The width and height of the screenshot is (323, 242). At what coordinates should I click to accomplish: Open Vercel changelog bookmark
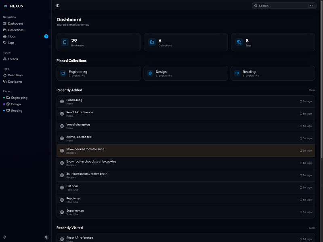(x=186, y=126)
